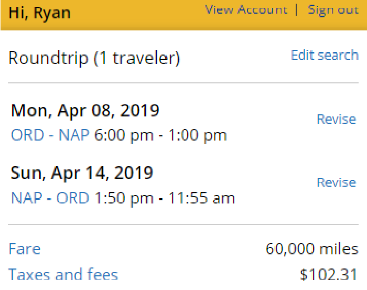Open the NAP - ORD route link

coord(50,198)
